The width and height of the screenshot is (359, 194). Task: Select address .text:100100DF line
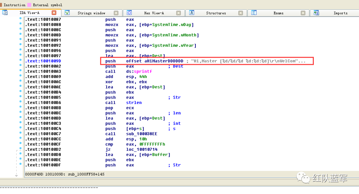(43, 165)
